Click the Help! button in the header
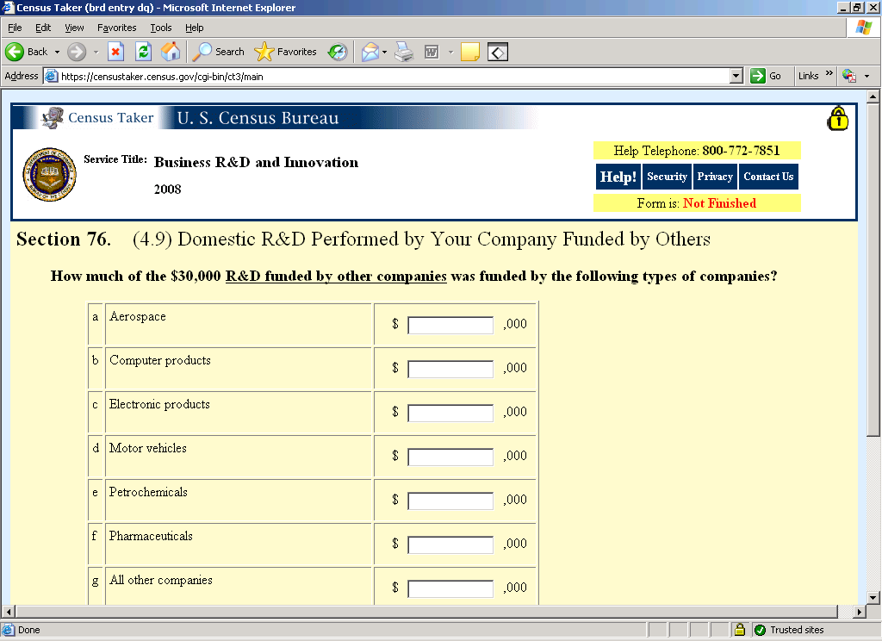 (618, 177)
